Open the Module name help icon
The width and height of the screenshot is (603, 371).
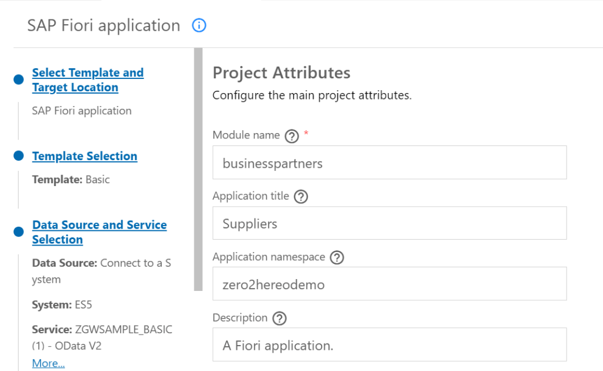[291, 136]
